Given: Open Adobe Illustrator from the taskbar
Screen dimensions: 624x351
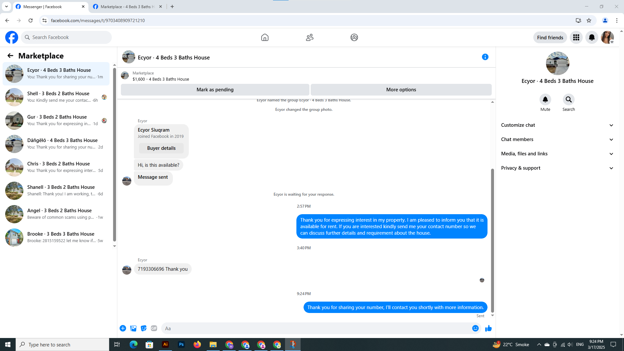Looking at the screenshot, I should (165, 344).
